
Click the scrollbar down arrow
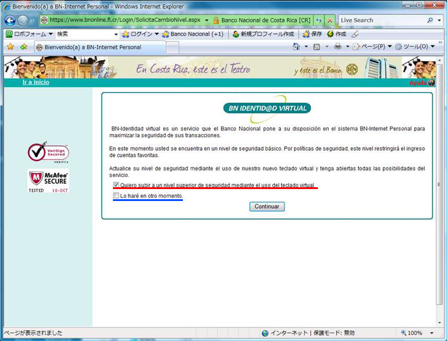click(x=439, y=323)
